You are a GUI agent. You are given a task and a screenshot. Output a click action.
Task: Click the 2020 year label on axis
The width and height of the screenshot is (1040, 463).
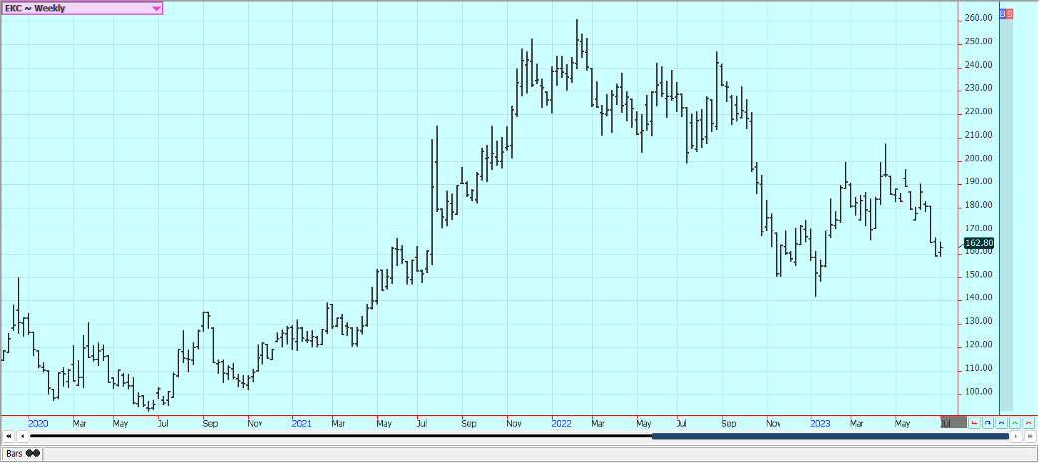[39, 422]
